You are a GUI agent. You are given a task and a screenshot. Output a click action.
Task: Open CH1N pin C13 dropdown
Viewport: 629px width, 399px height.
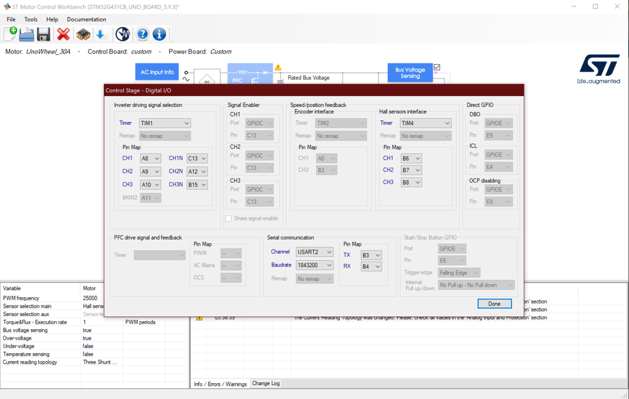[x=197, y=158]
